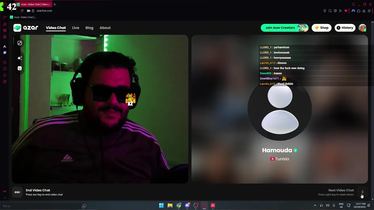Open the face sticker tool
The width and height of the screenshot is (374, 210).
20,68
